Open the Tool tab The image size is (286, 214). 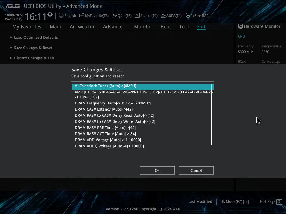[184, 27]
